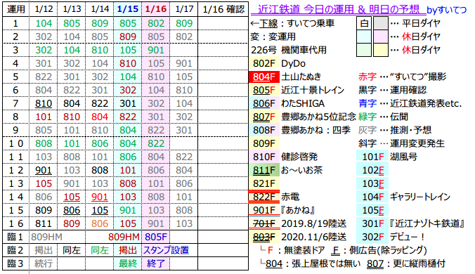This screenshot has height=274, width=475.
Task: Select the underlined 810 in row 7
Action: pyautogui.click(x=44, y=103)
